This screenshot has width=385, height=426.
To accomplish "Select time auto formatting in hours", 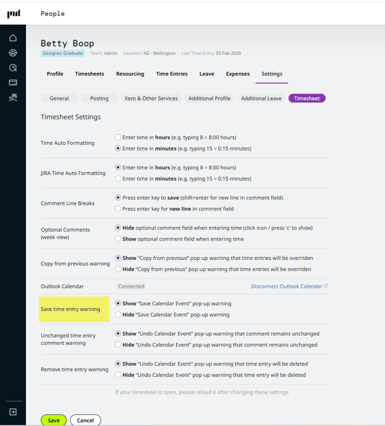I will coord(118,137).
